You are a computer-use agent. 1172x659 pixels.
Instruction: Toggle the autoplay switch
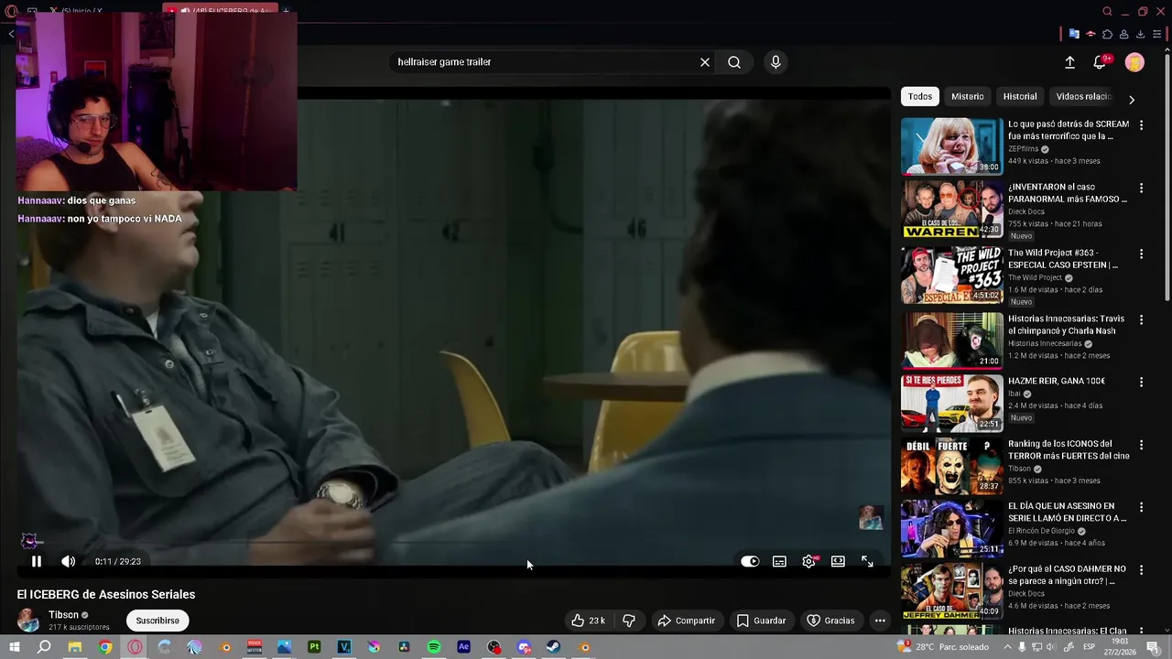(750, 561)
